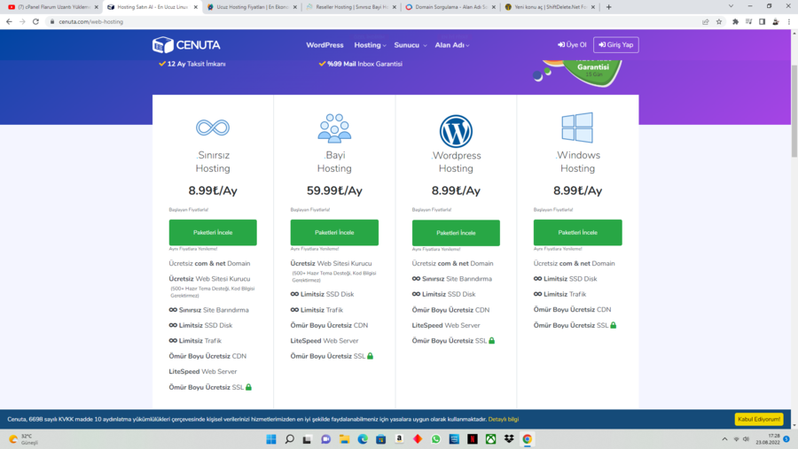Screen dimensions: 798x449
Task: Bookmark page with the star icon
Action: click(718, 21)
